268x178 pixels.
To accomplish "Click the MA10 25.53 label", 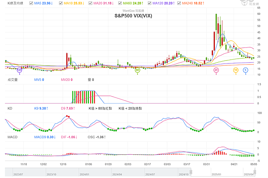I will coord(74,3).
